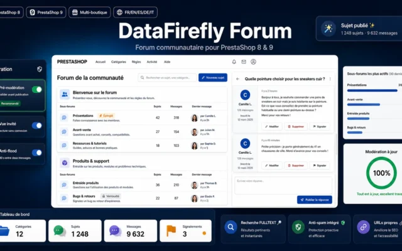Click the Bugs & retours activity progress bar

354,132
